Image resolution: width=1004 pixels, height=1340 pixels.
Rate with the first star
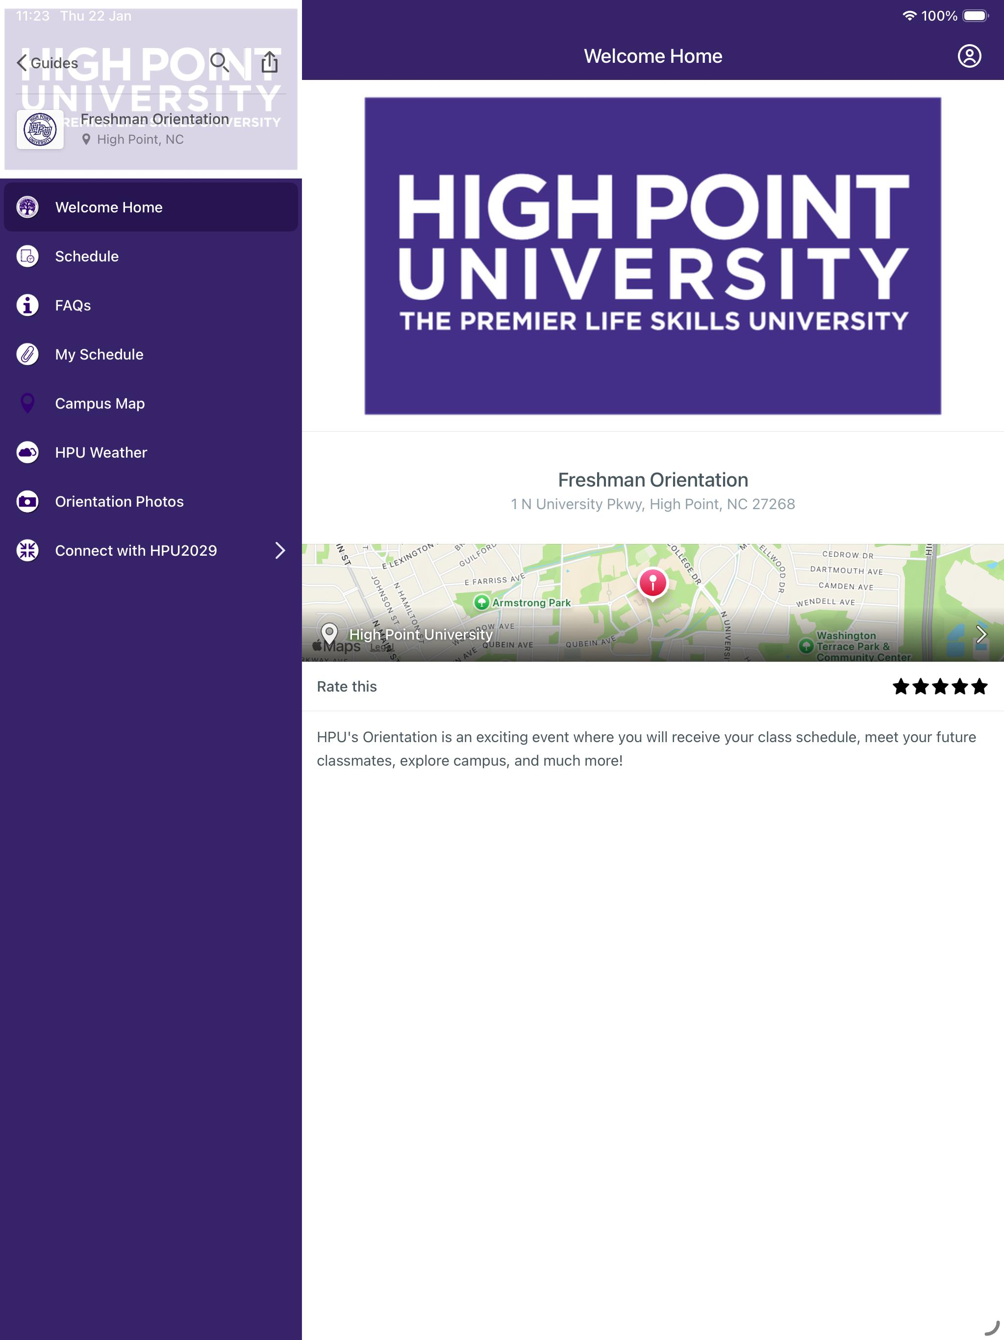tap(901, 686)
